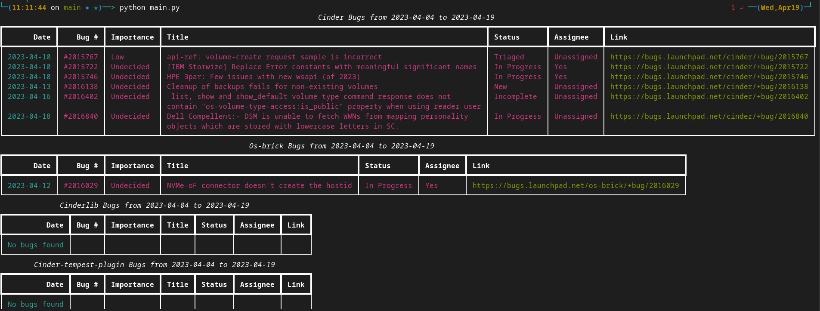Click the Status header in Cinder-tempest-plugin table

[x=214, y=284]
